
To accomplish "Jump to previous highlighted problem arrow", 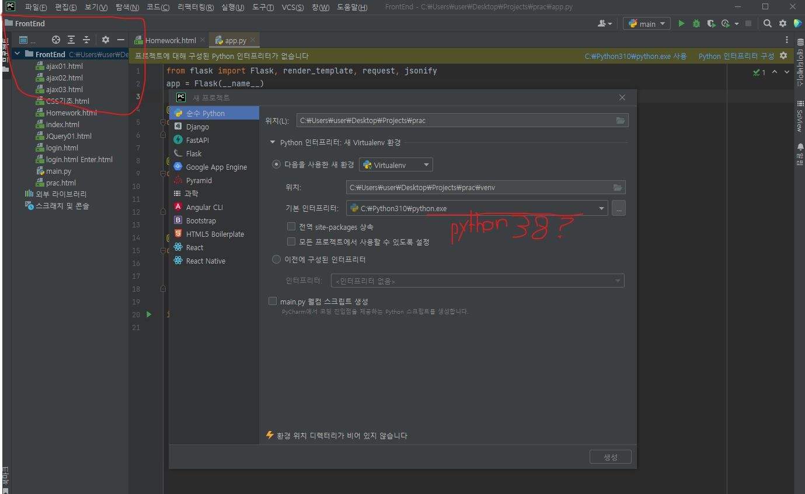I will (x=775, y=72).
